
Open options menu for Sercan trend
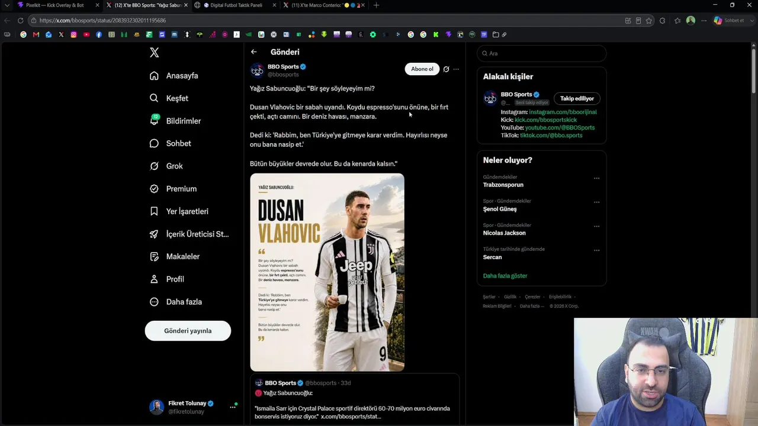[x=596, y=250]
